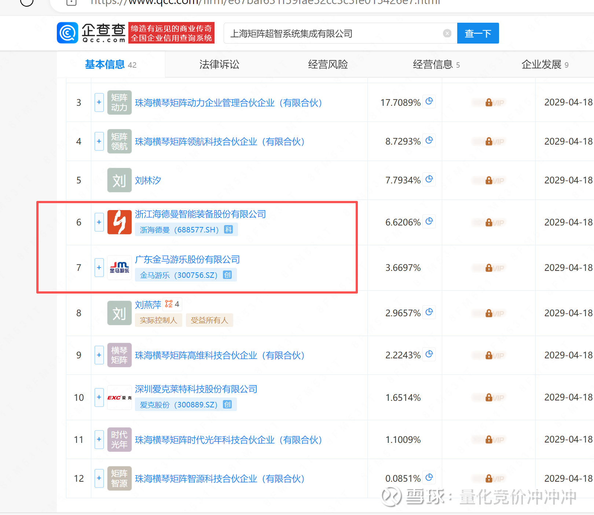
Task: Expand row 3 矩阵动力 shareholder details
Action: point(99,102)
